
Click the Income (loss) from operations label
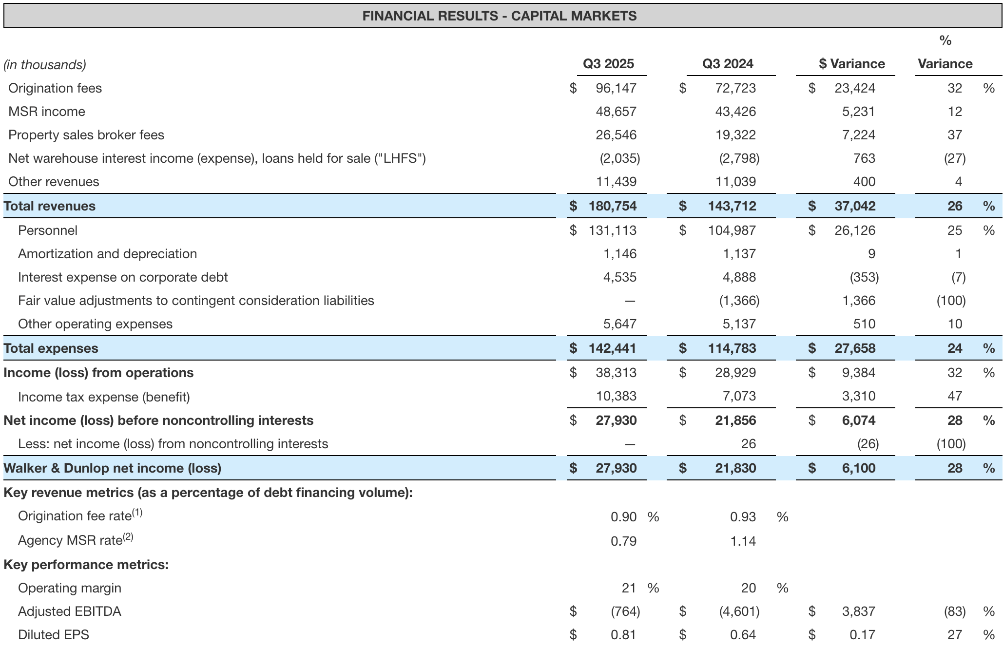[x=98, y=373]
